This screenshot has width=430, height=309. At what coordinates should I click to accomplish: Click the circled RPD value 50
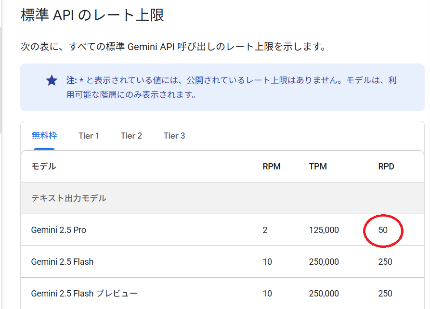pyautogui.click(x=383, y=230)
